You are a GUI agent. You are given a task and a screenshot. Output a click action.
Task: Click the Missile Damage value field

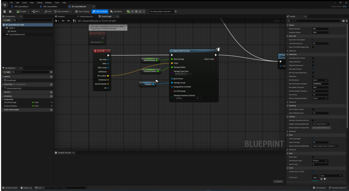[320, 29]
